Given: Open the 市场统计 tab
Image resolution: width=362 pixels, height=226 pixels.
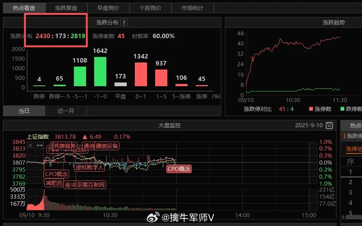Looking at the screenshot, I should click(x=192, y=8).
